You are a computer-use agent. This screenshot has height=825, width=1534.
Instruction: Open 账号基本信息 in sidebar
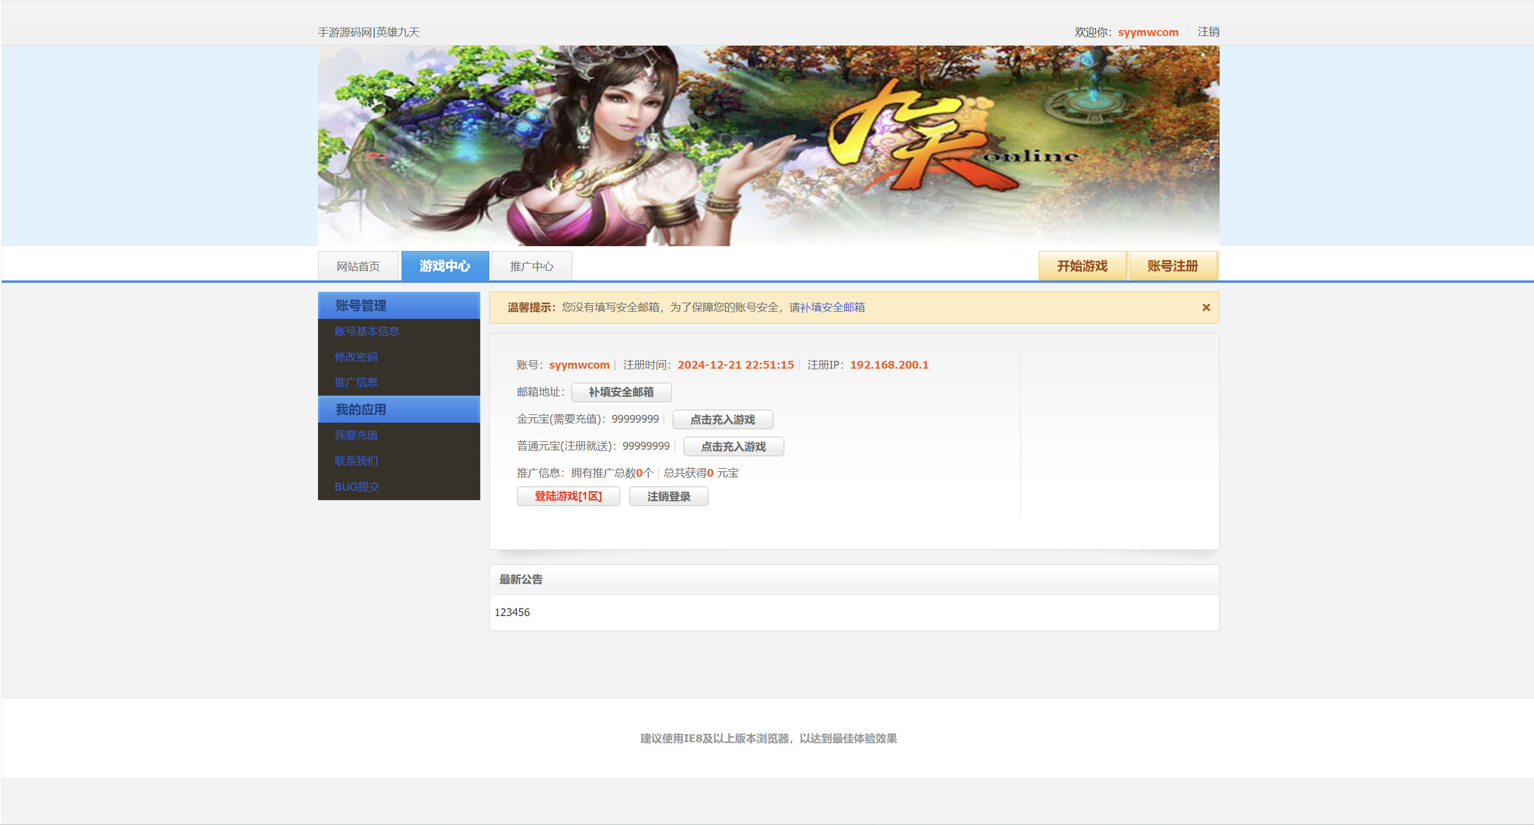pos(367,331)
